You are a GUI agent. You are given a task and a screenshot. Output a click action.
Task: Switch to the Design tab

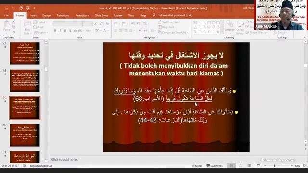47,15
